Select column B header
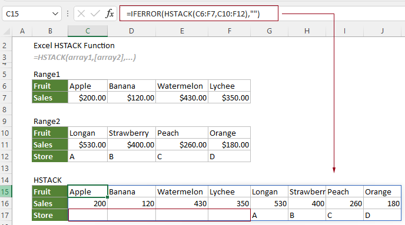 (x=50, y=31)
